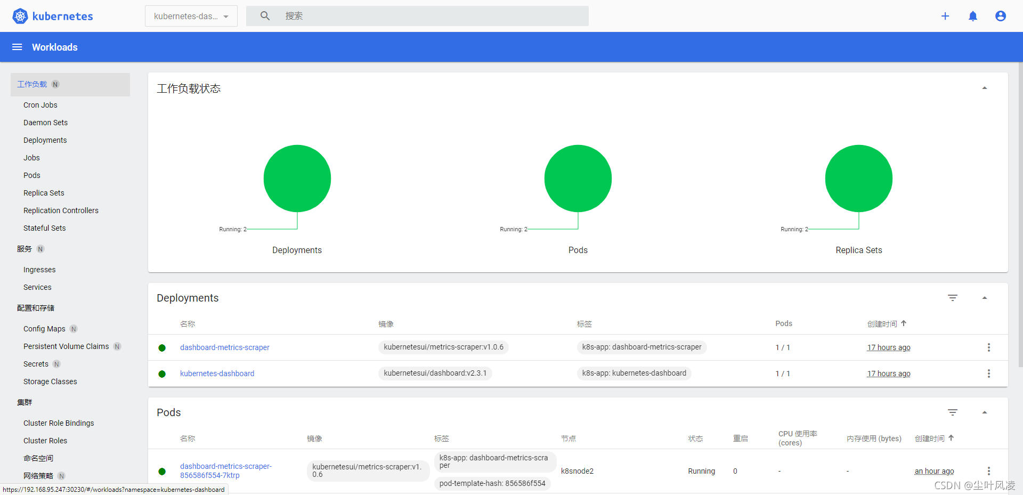The image size is (1023, 495).
Task: Click the kubernetesui/dashboard:v2.3.1 image chip
Action: point(435,373)
